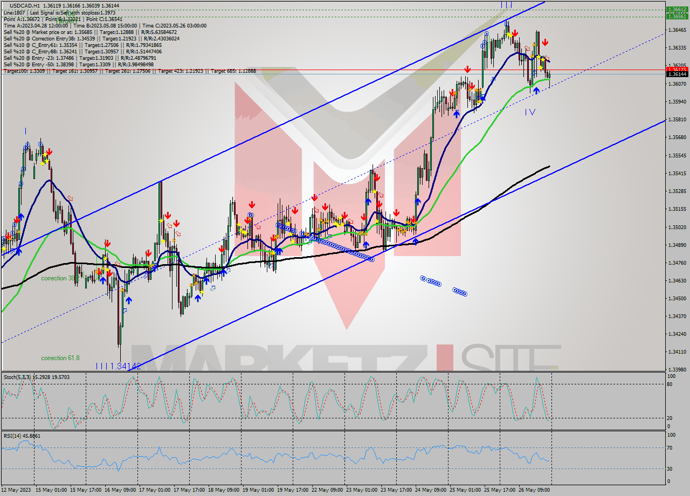This screenshot has height=496, width=690.
Task: Click the 'I V' wave label
Action: 530,112
